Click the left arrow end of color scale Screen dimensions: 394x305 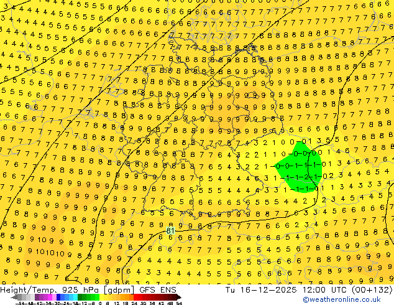tap(14, 298)
